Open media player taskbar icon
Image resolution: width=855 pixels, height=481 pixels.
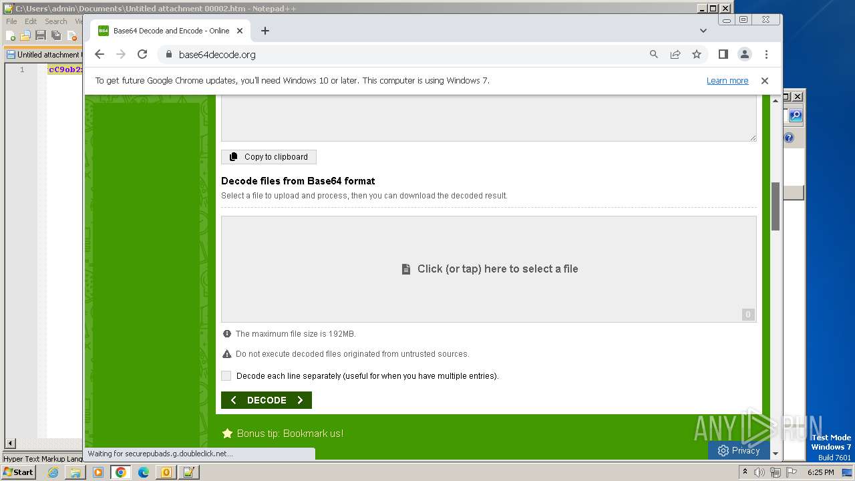pos(98,472)
